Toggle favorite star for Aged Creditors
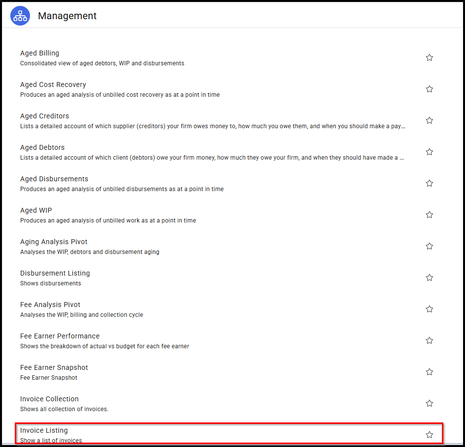 (x=429, y=120)
